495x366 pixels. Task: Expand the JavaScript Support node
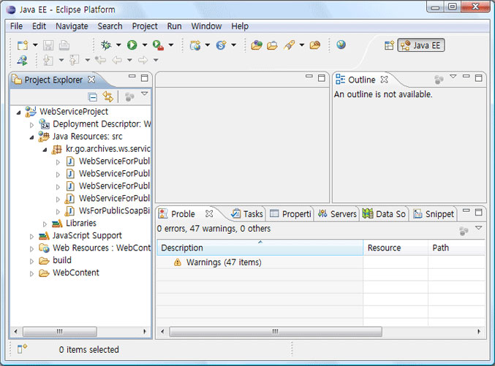(31, 236)
